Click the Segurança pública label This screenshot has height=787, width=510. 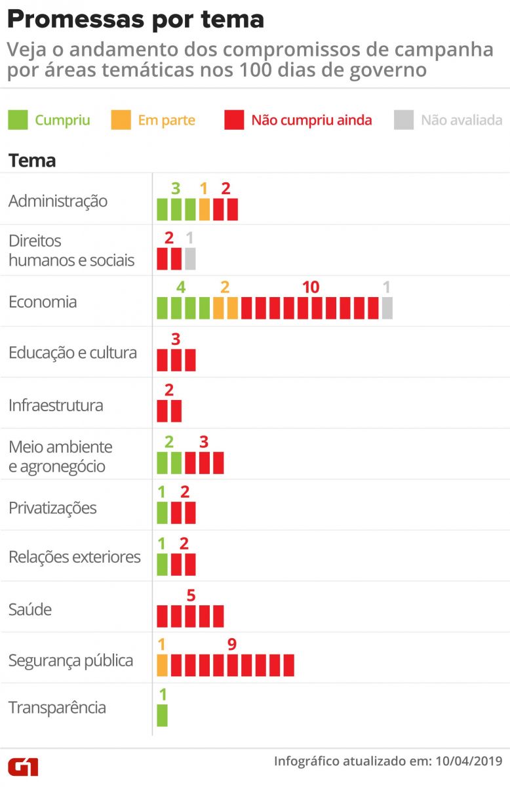click(x=71, y=660)
